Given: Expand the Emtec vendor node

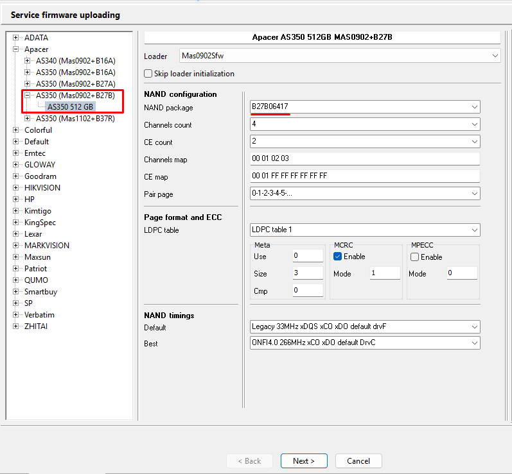Looking at the screenshot, I should 15,153.
